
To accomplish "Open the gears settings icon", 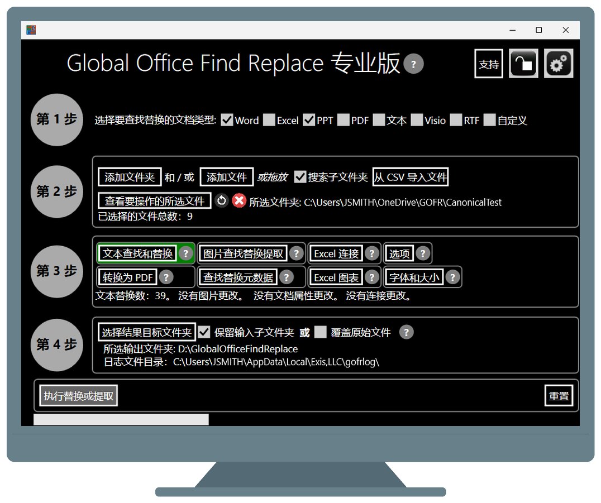I will (x=559, y=64).
